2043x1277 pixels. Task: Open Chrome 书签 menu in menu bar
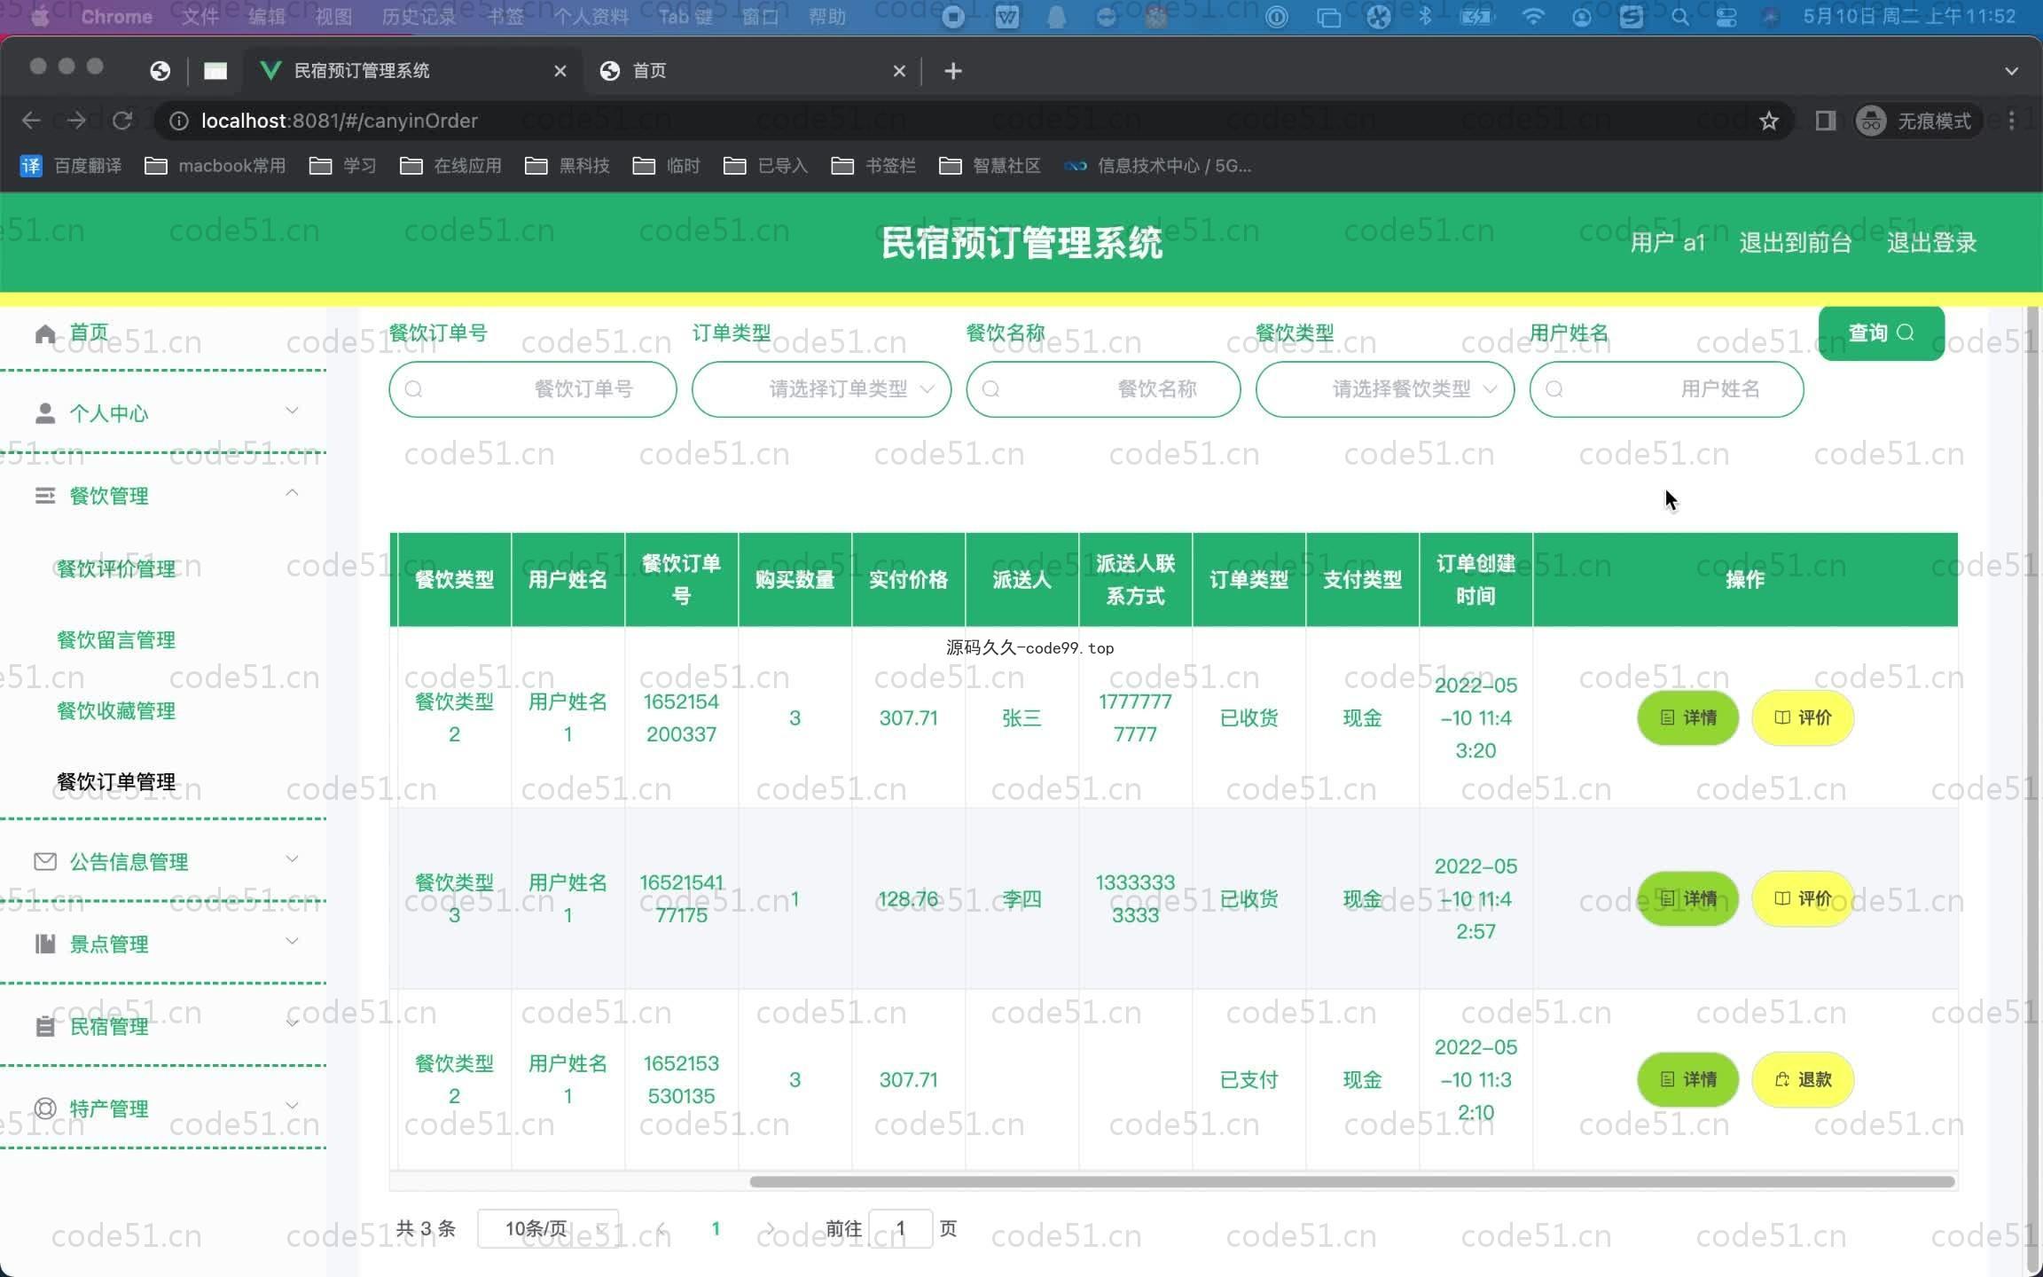[x=505, y=17]
